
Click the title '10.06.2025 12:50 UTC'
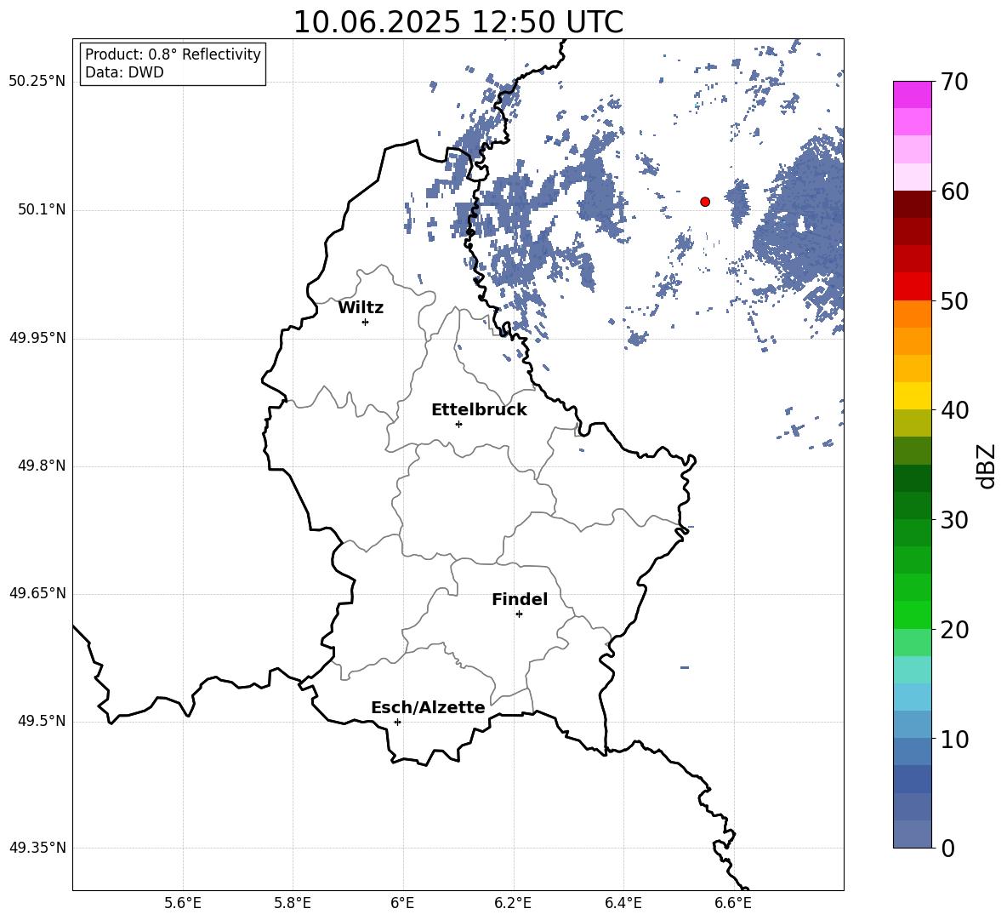tap(458, 22)
